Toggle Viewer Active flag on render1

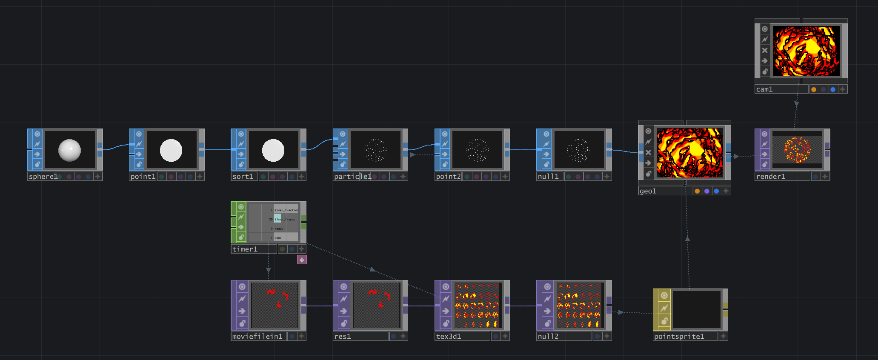765,134
